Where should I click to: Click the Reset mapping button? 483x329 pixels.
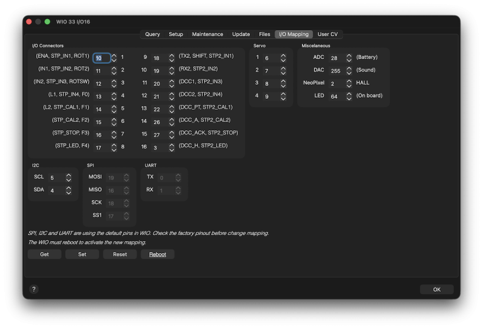pos(120,254)
